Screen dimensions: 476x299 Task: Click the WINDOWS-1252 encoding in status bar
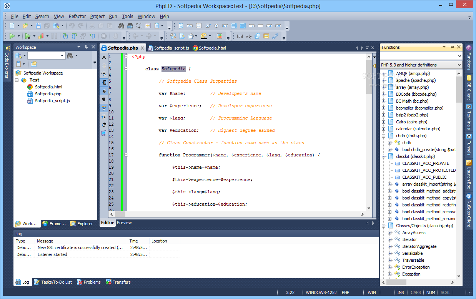(x=321, y=292)
